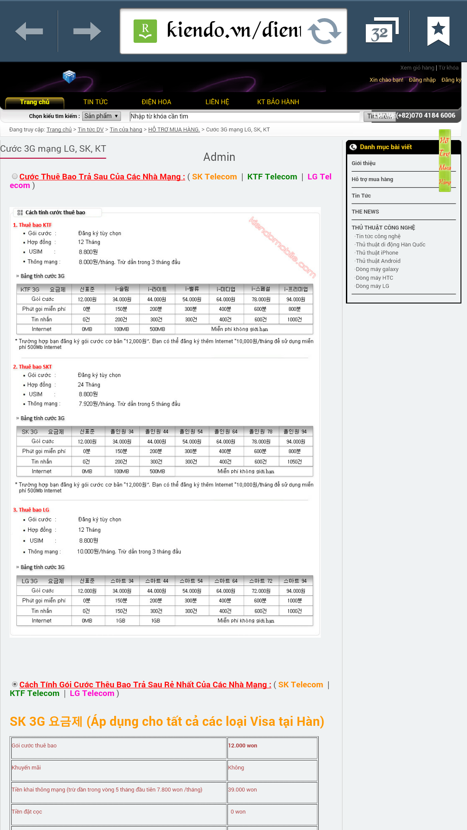Open the Thủ thuật iPhone link

pos(377,253)
